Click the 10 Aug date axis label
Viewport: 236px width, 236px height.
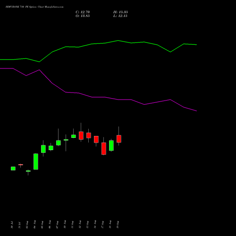tap(65, 224)
